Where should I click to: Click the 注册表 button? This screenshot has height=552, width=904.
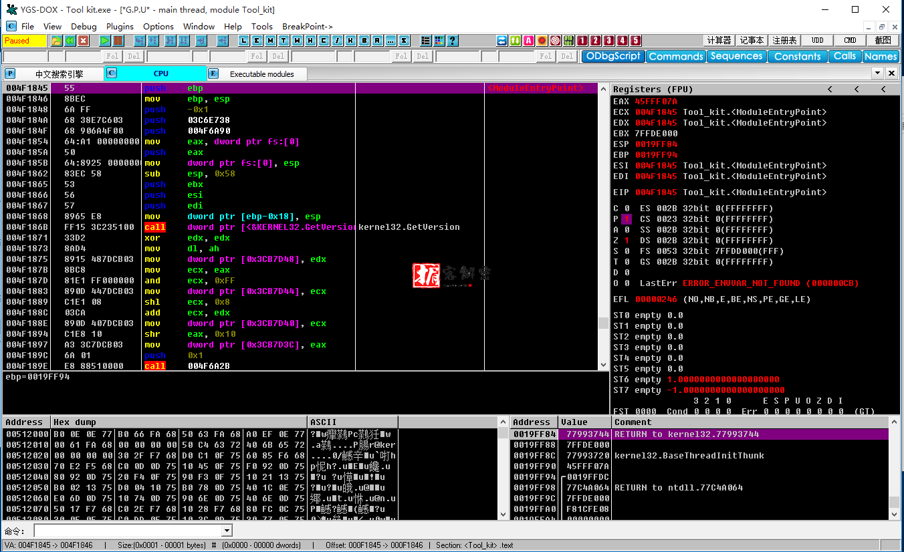[784, 41]
